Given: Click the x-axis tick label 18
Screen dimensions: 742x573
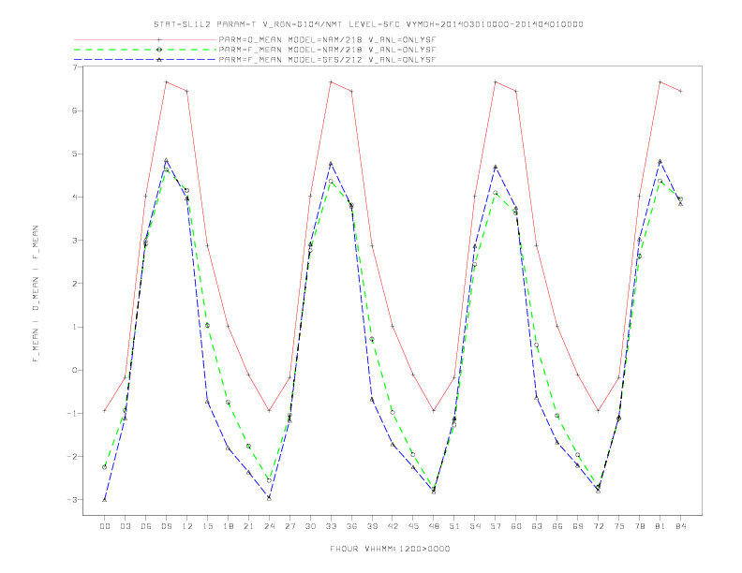Looking at the screenshot, I should click(x=228, y=526).
